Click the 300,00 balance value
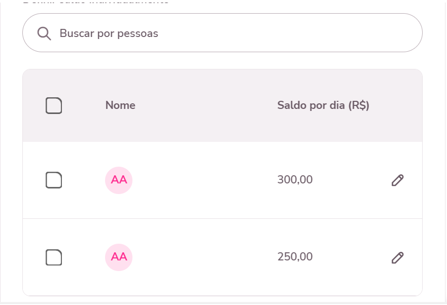447x305 pixels. (294, 180)
